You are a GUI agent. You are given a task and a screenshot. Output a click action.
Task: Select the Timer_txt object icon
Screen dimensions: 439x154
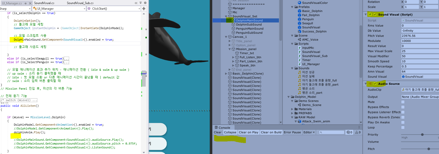pos(237,53)
